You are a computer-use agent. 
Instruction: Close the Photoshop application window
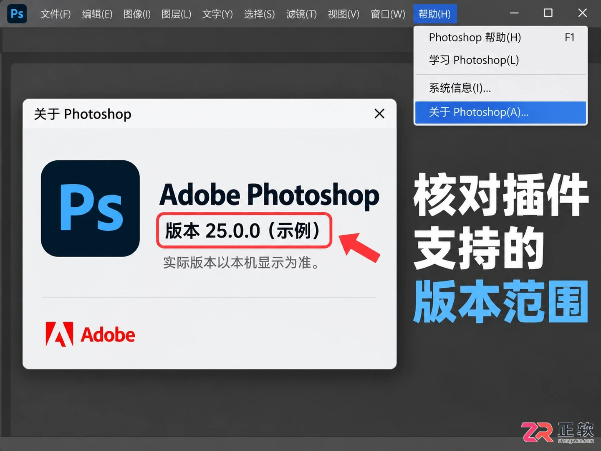(582, 13)
